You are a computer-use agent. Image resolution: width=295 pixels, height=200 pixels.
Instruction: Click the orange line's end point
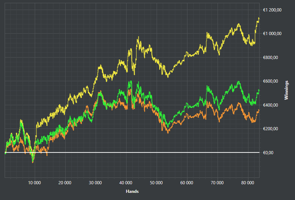[x=259, y=110]
